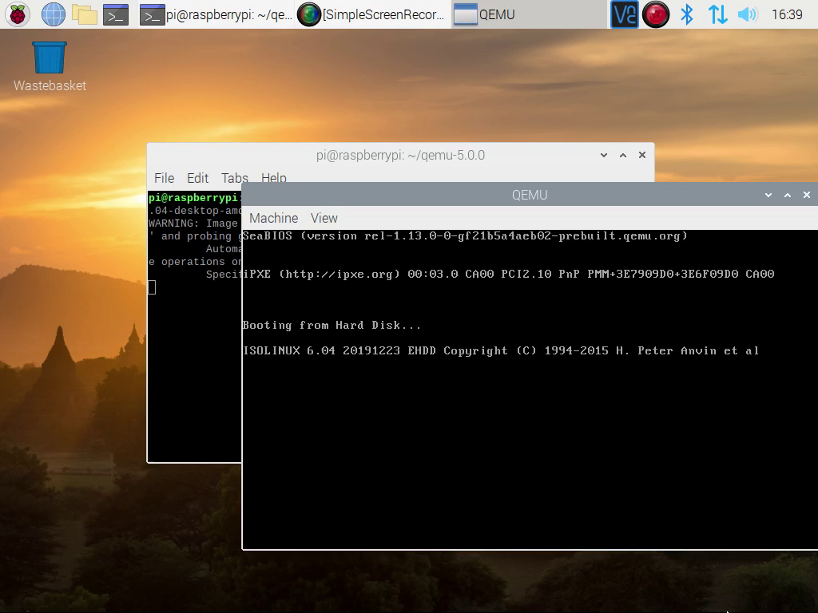Screen dimensions: 818x613
Task: Click the ISOLINUX 6.04 copyright line
Action: tap(501, 351)
